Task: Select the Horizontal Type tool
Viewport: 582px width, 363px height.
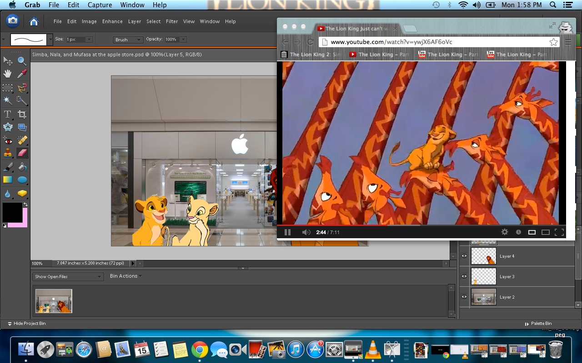Action: [x=8, y=114]
